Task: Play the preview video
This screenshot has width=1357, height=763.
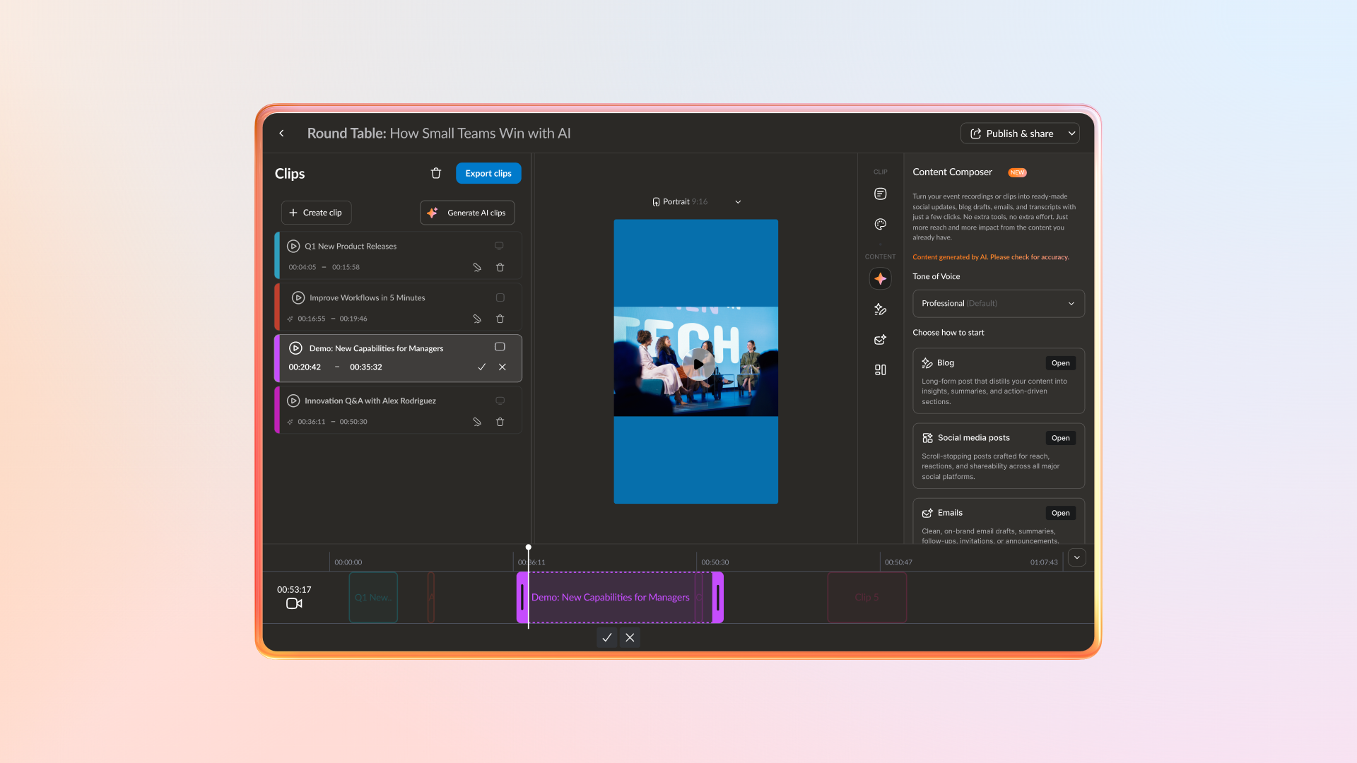Action: [695, 364]
